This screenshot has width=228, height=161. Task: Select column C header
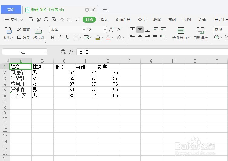coord(64,61)
